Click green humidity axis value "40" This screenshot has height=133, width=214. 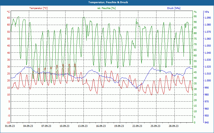pyautogui.click(x=195, y=78)
